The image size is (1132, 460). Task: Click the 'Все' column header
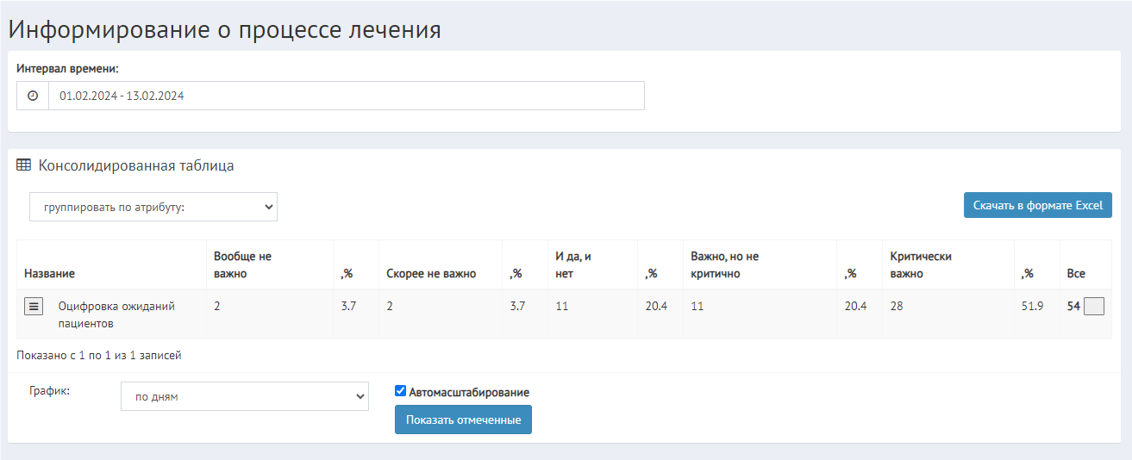[1076, 274]
